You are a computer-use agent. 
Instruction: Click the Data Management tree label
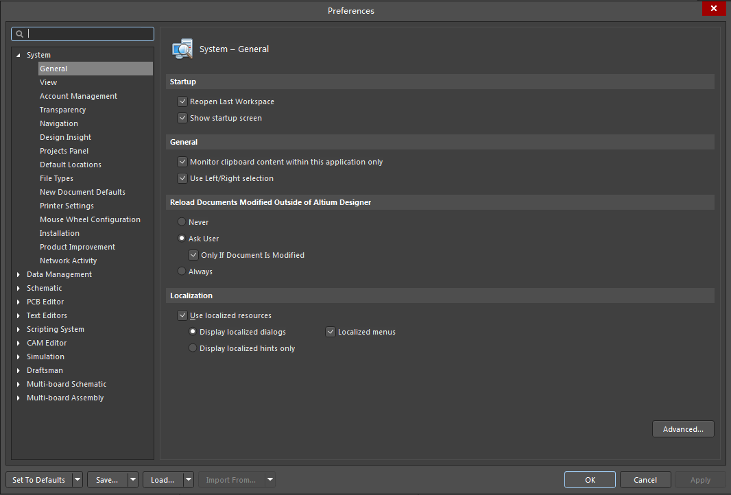coord(59,274)
